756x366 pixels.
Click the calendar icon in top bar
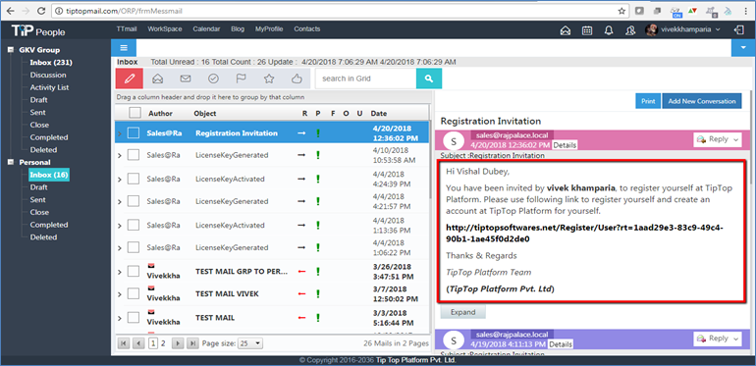tap(587, 29)
